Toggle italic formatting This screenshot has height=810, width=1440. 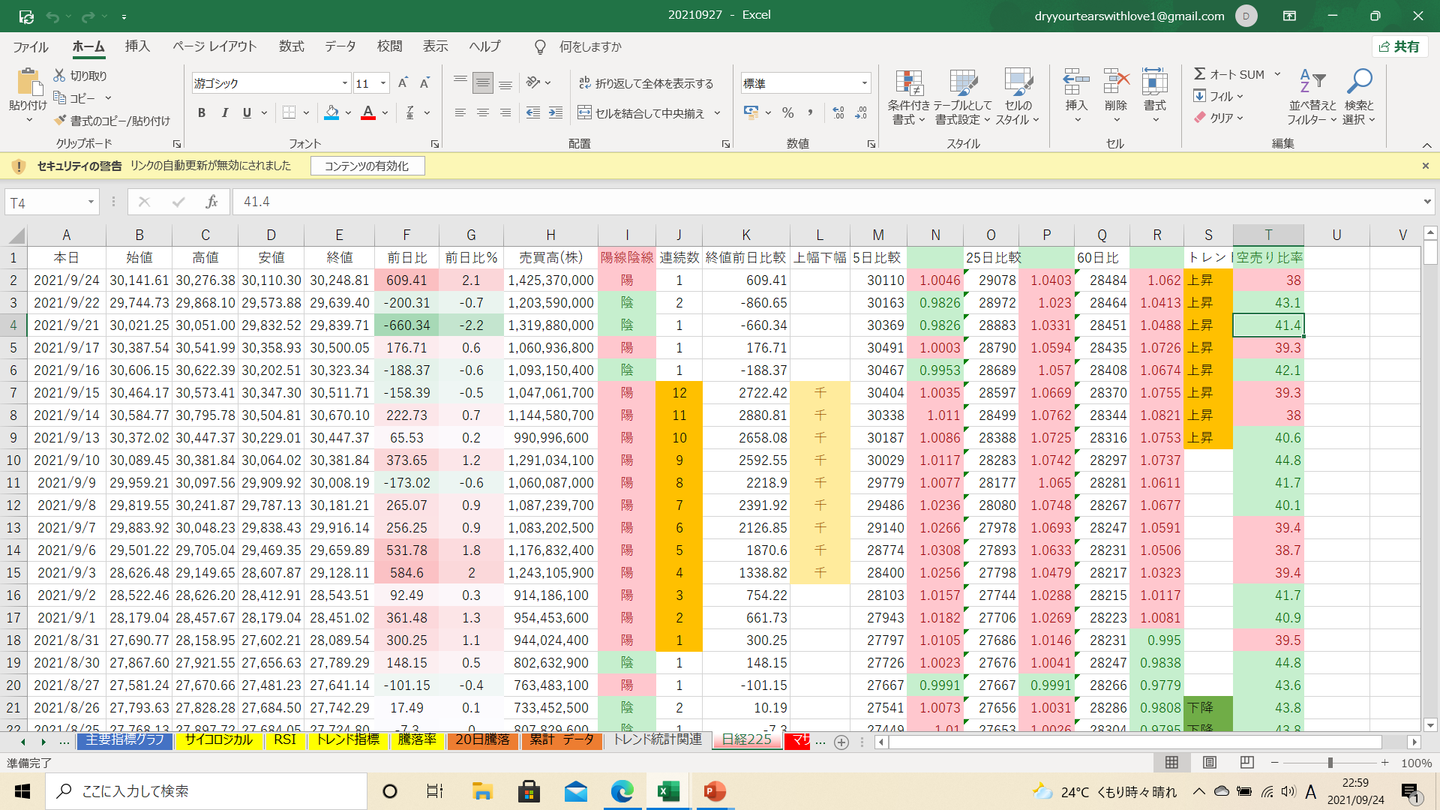[x=224, y=113]
